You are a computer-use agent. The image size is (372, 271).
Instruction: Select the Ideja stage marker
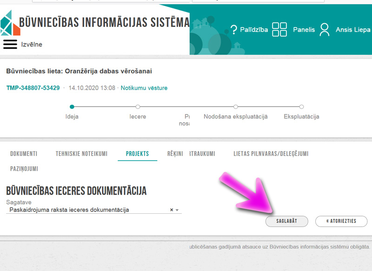point(72,107)
